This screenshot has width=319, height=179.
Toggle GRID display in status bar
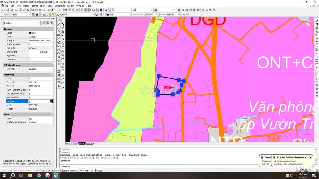44,171
